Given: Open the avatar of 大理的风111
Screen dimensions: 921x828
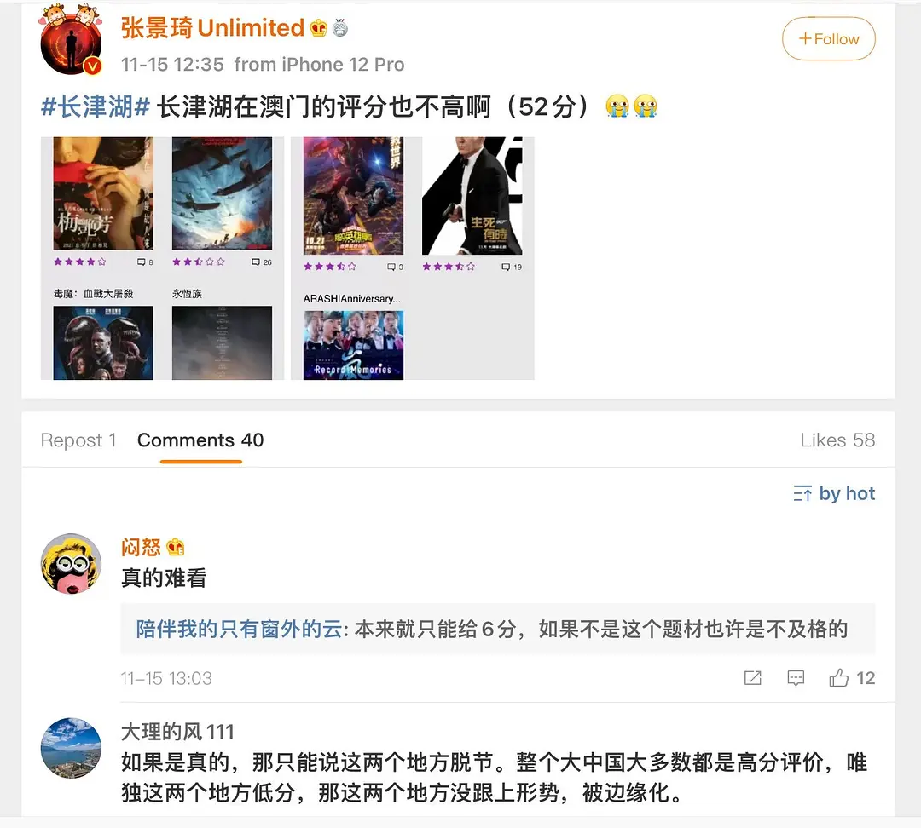Looking at the screenshot, I should pos(71,748).
